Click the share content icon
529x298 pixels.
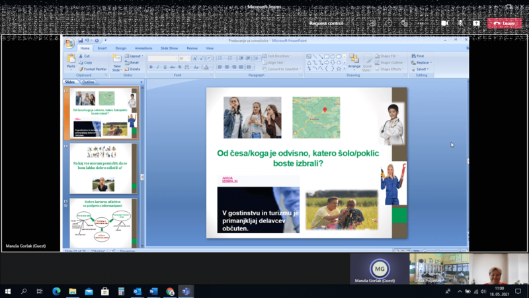[x=476, y=23]
